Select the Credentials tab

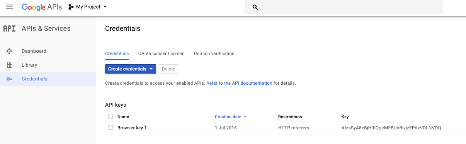click(117, 54)
